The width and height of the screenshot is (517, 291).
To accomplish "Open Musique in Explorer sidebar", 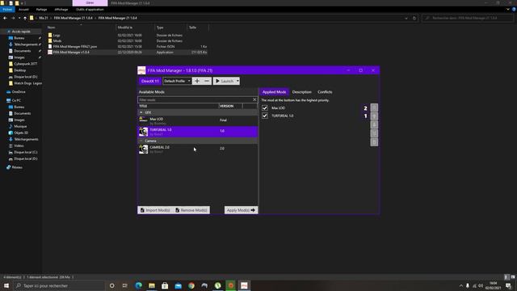I will pyautogui.click(x=20, y=126).
